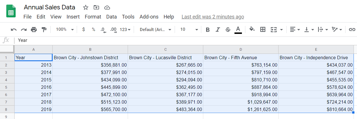This screenshot has width=357, height=119.
Task: Open the Data menu
Action: (111, 17)
